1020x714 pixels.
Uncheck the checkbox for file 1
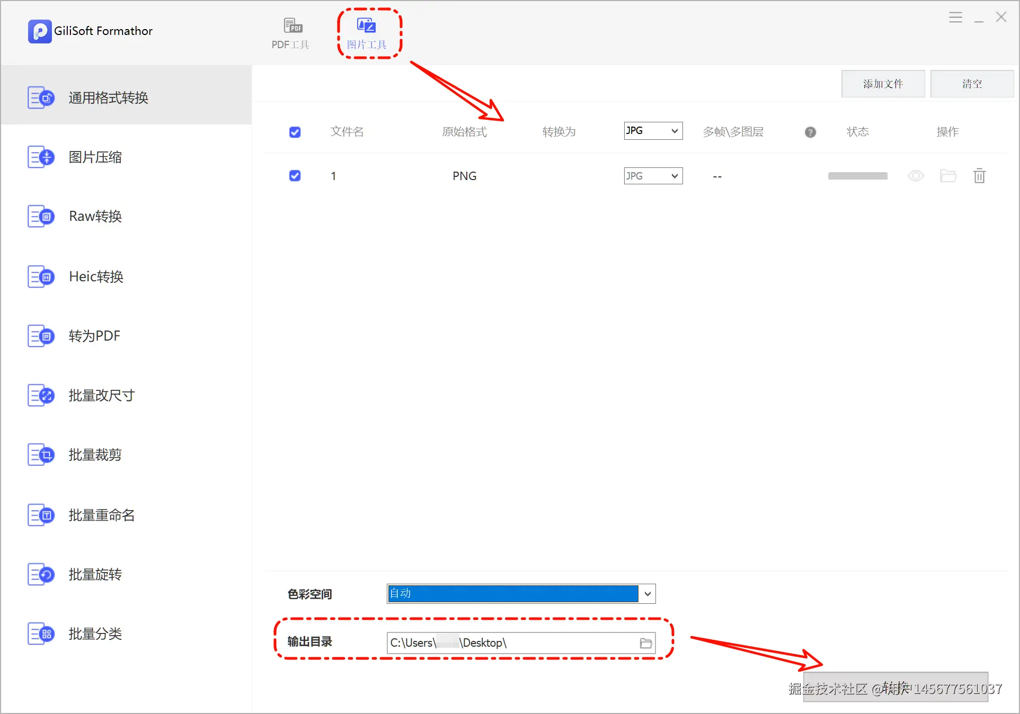pyautogui.click(x=295, y=176)
